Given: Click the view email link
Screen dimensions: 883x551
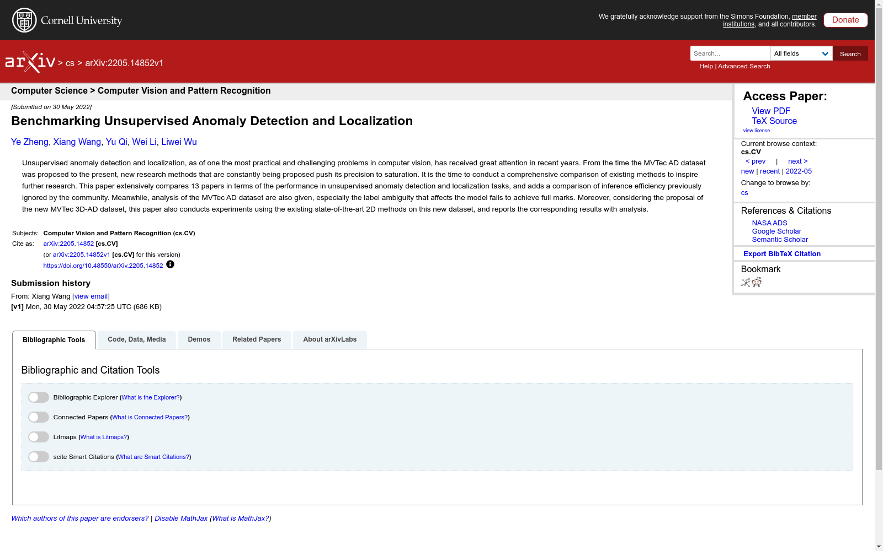Looking at the screenshot, I should click(91, 296).
